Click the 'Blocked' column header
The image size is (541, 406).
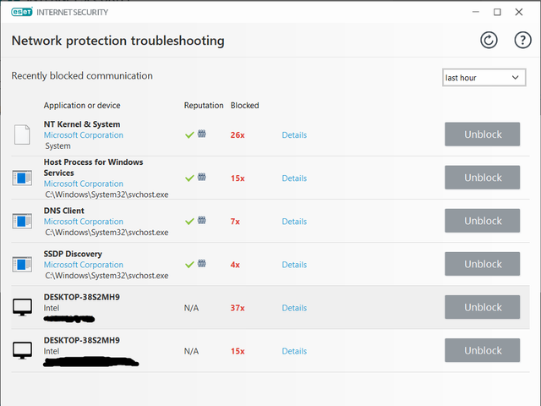(x=244, y=105)
